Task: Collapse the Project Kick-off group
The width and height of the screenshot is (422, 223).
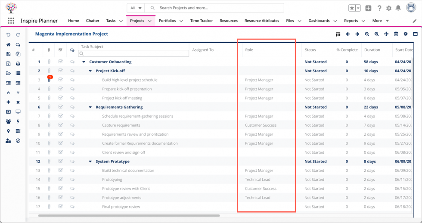Action: (x=90, y=71)
